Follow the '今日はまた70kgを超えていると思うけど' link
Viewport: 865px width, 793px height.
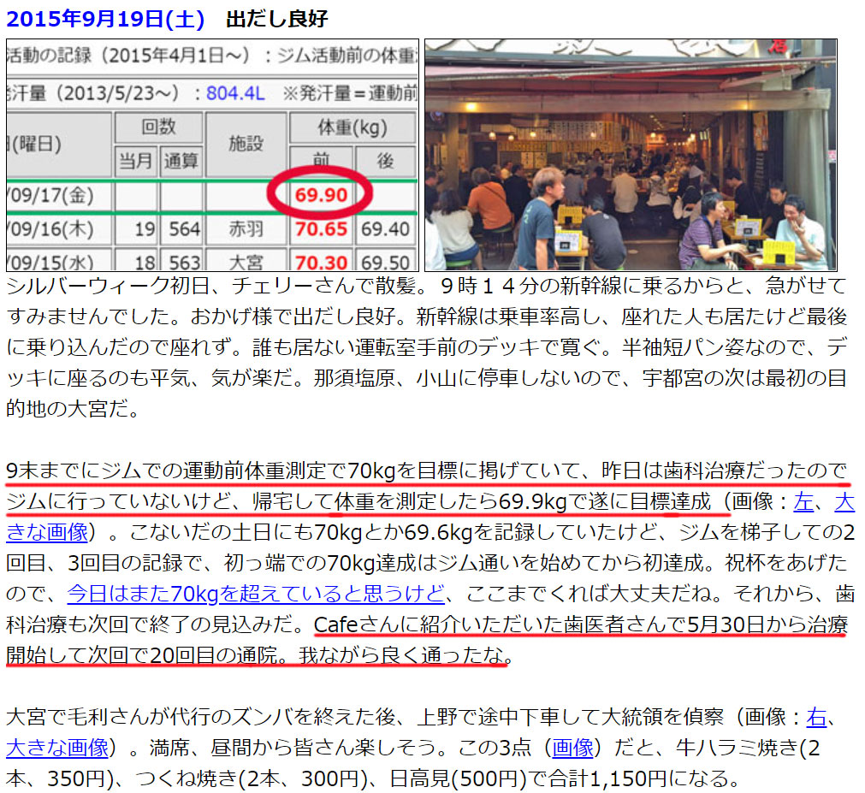[256, 594]
